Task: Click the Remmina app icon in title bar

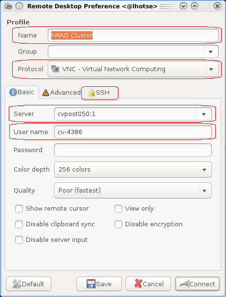Action: click(8, 6)
